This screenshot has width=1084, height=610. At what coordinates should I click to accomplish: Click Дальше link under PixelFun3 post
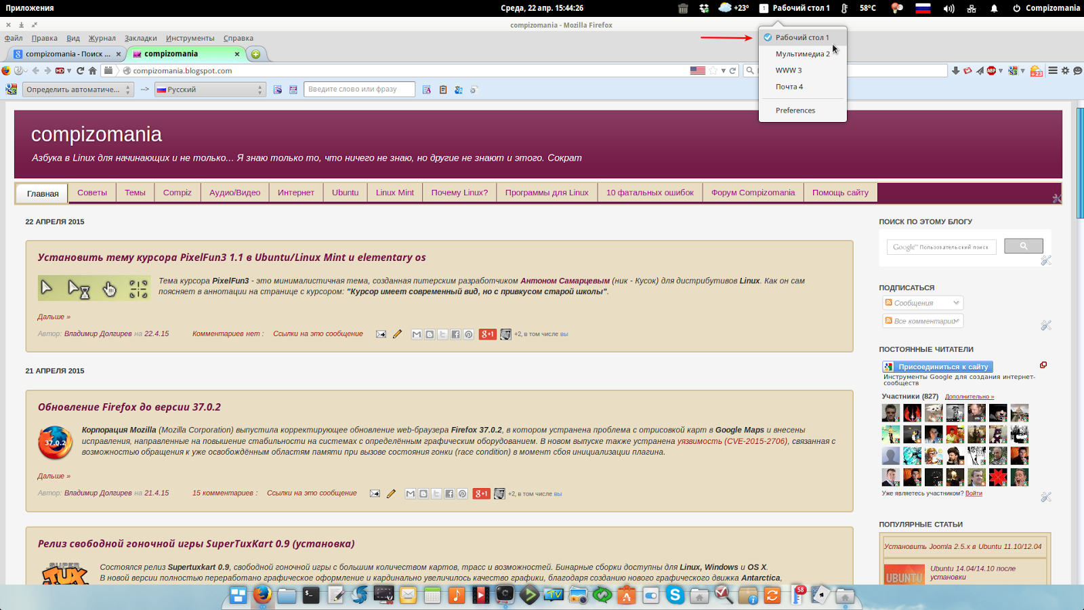pos(54,317)
